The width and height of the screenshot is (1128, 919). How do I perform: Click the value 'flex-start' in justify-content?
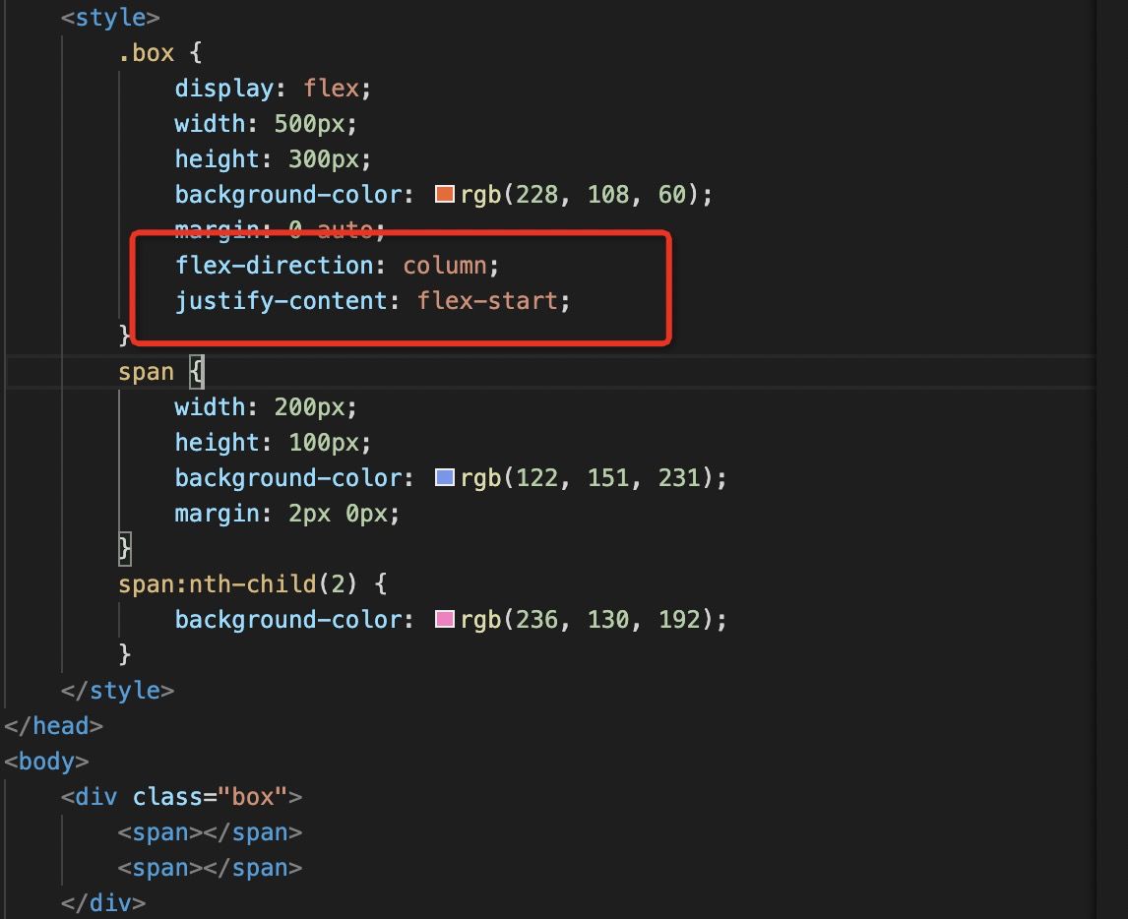(487, 300)
